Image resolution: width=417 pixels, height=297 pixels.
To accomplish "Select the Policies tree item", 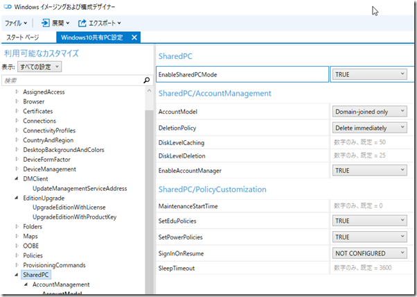I will coord(33,255).
